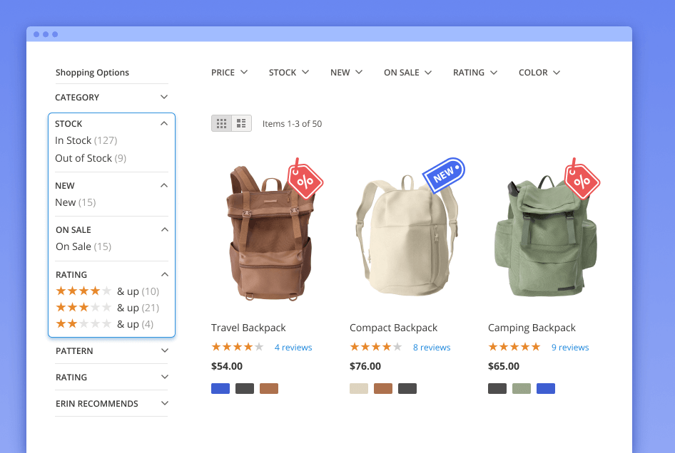Filter by three stars & up rating
The width and height of the screenshot is (675, 453).
click(x=107, y=308)
